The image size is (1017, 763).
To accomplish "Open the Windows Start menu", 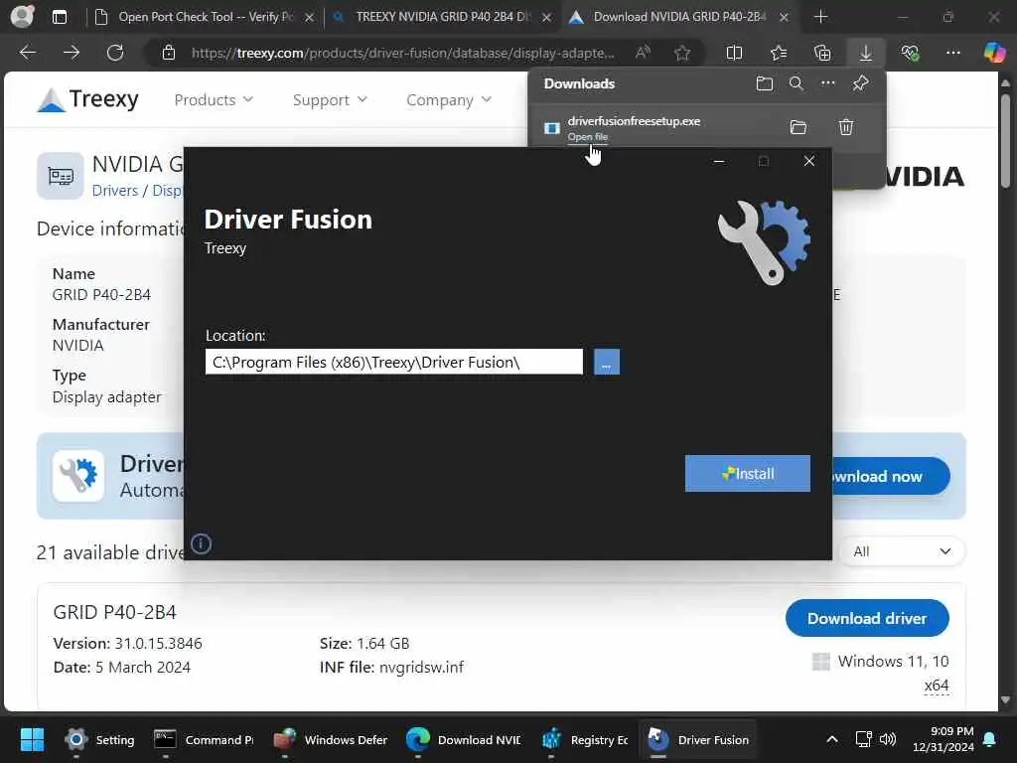I will [32, 739].
